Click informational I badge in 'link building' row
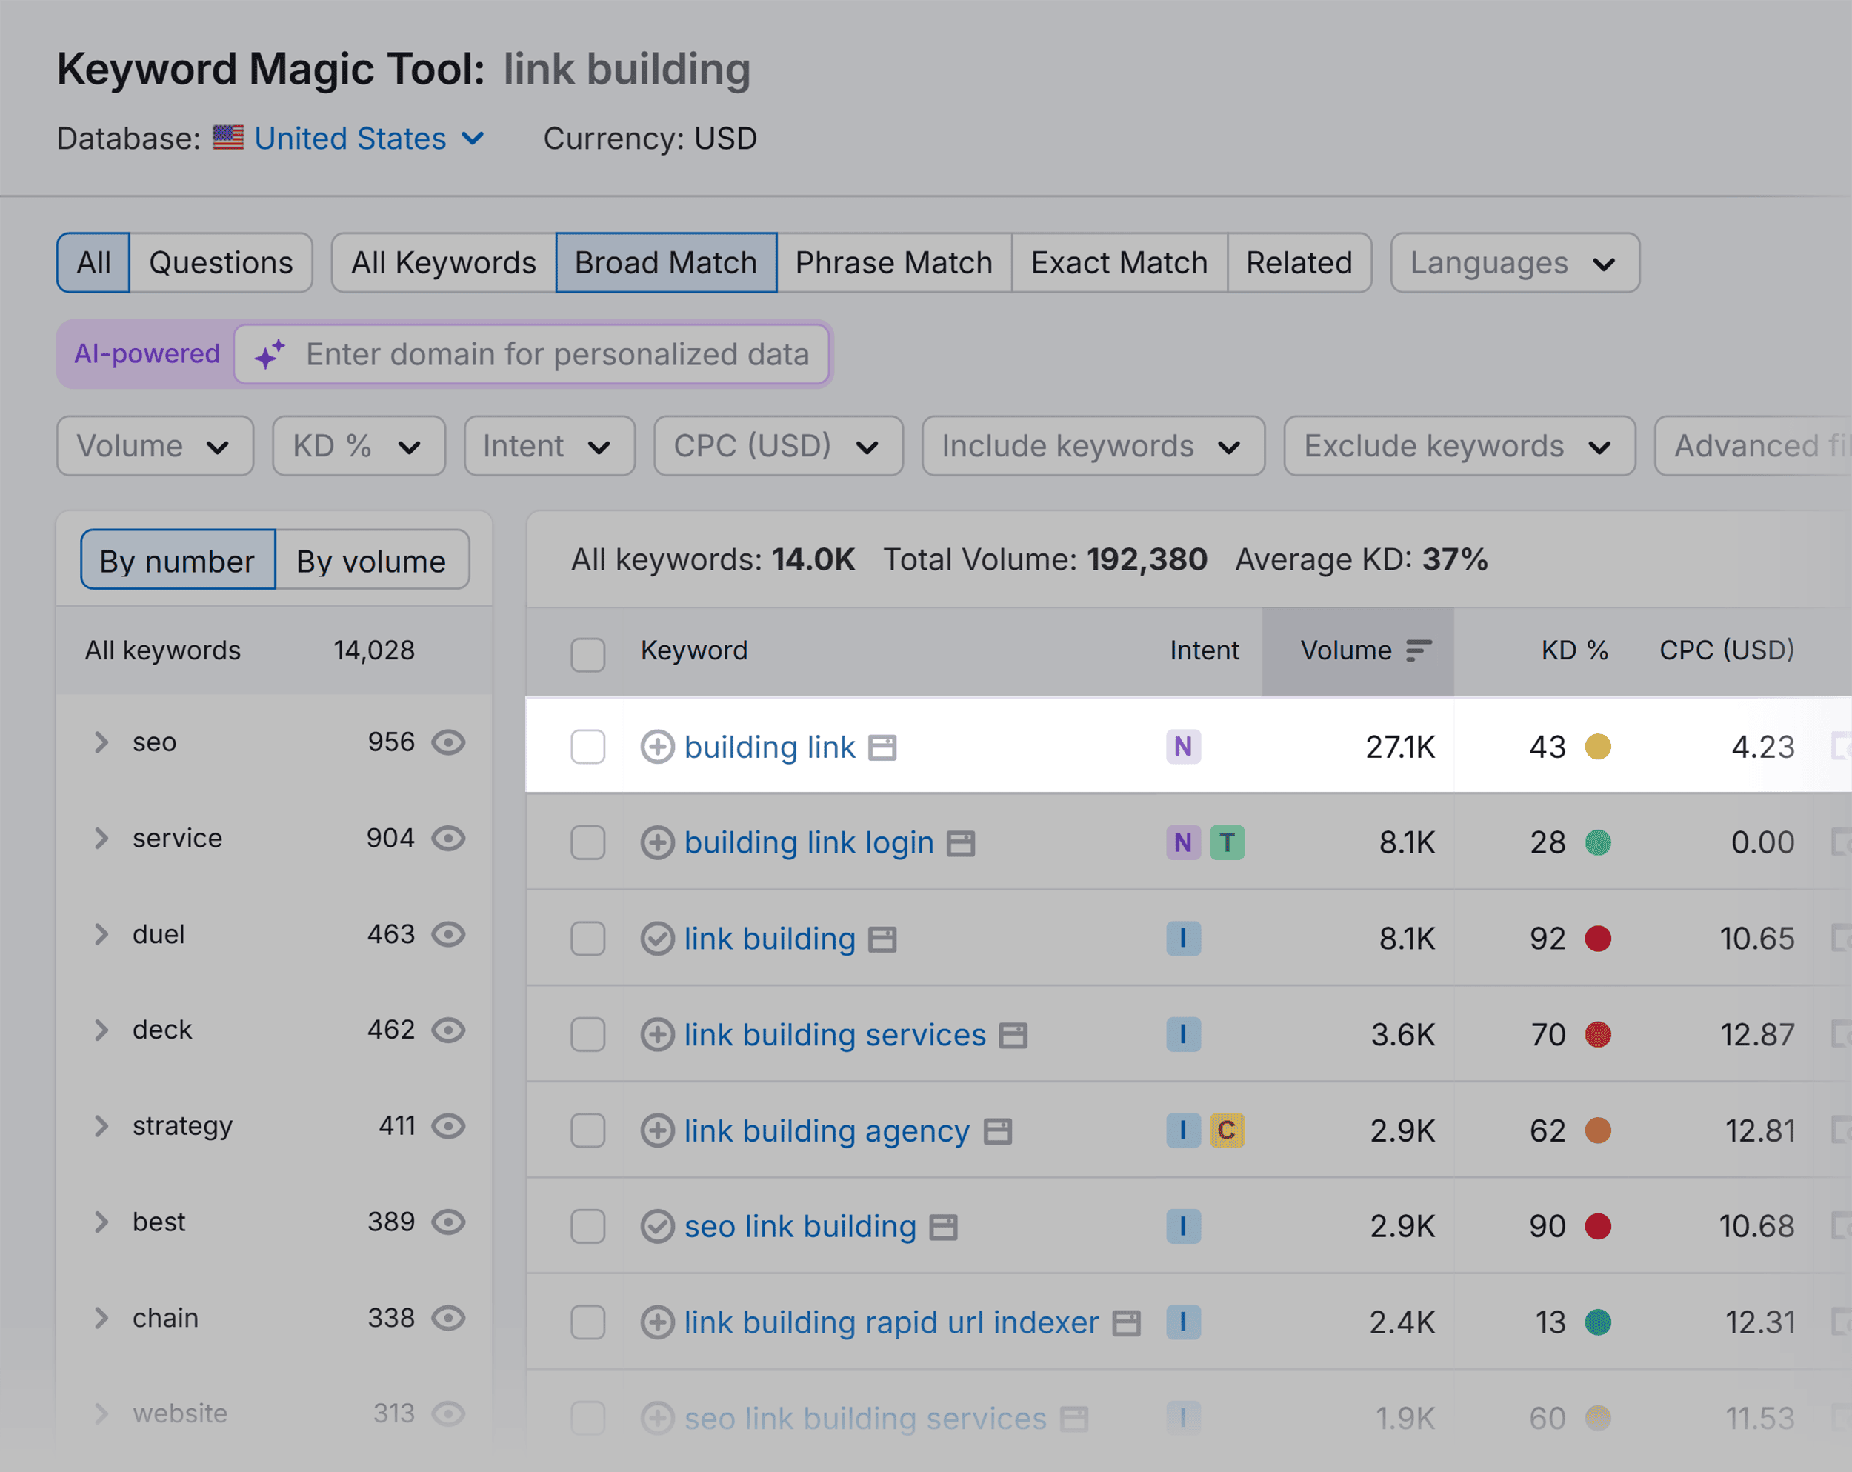This screenshot has width=1852, height=1472. (x=1183, y=939)
